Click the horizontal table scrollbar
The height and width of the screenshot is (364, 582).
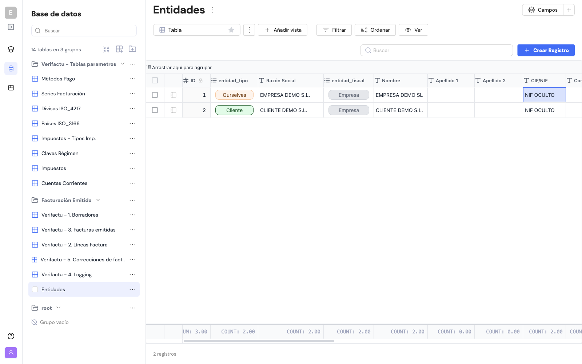[259, 341]
